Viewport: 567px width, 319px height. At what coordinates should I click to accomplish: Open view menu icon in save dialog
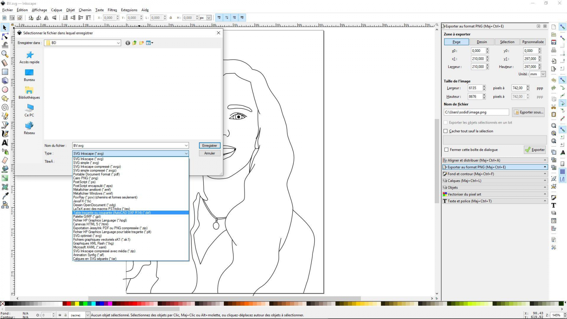pyautogui.click(x=150, y=43)
